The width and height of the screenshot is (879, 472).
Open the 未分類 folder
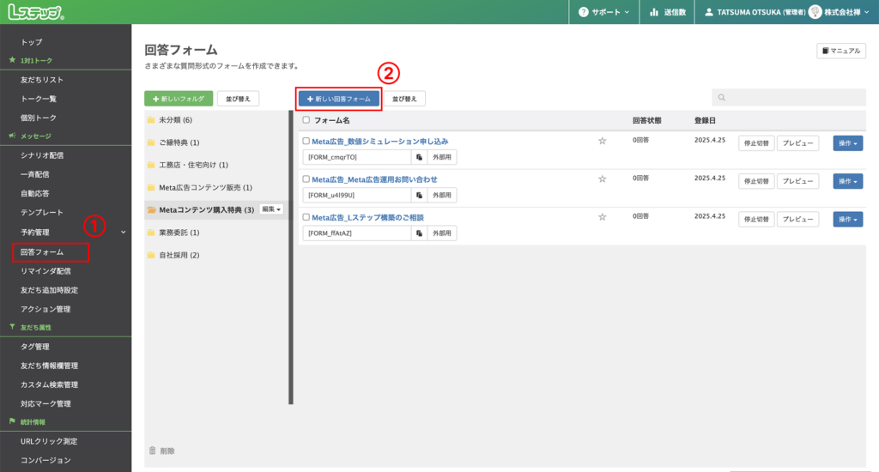click(x=175, y=120)
